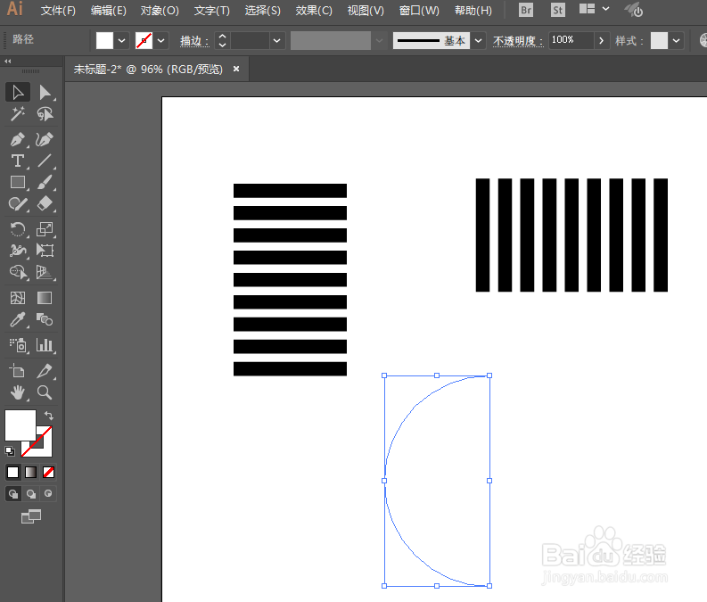Adjust stroke weight stepper arrows
Image resolution: width=707 pixels, height=602 pixels.
point(222,41)
